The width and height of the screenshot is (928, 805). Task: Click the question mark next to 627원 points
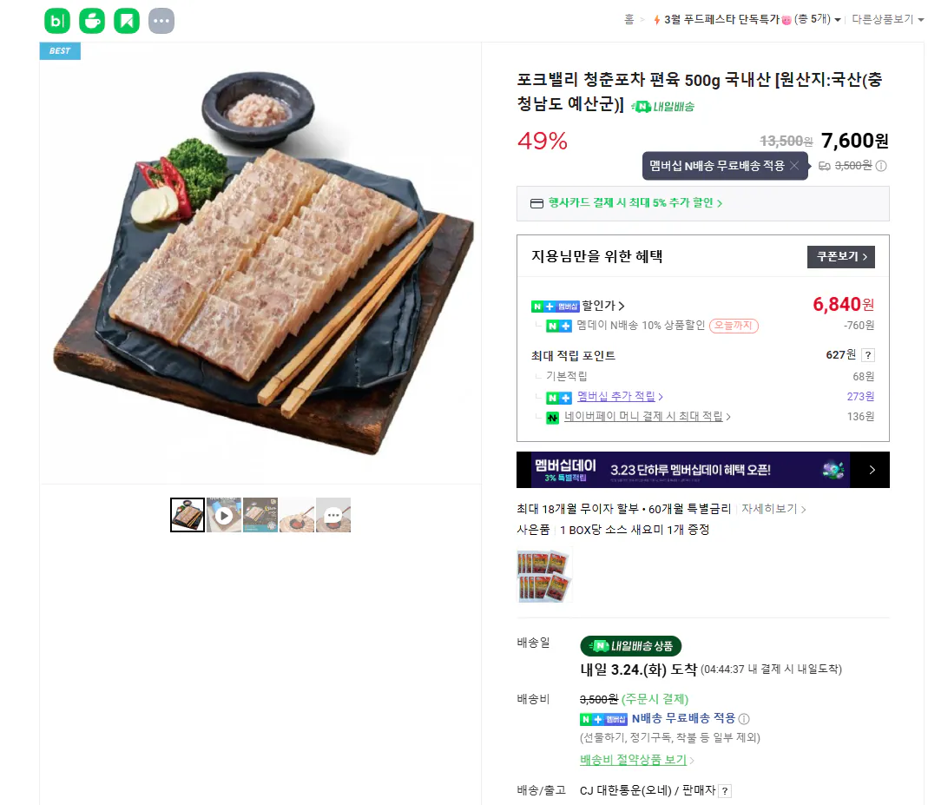(867, 354)
